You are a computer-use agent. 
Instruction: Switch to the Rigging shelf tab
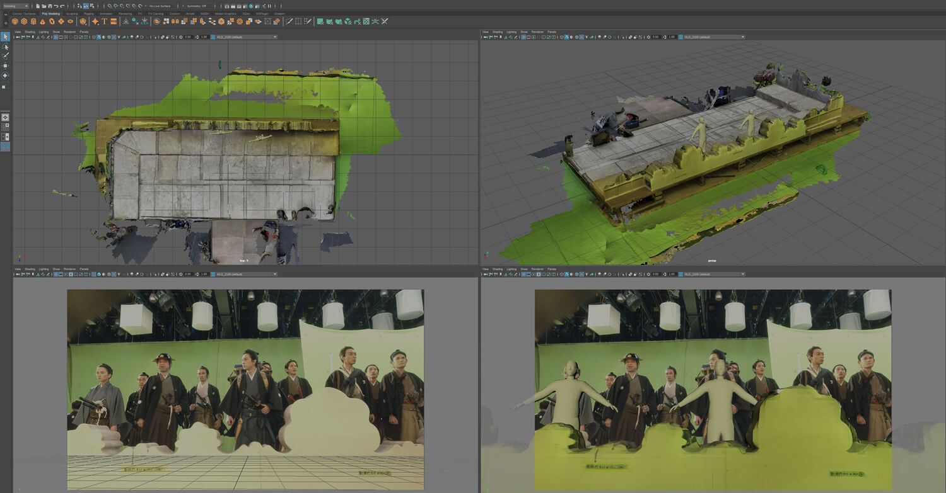[88, 13]
